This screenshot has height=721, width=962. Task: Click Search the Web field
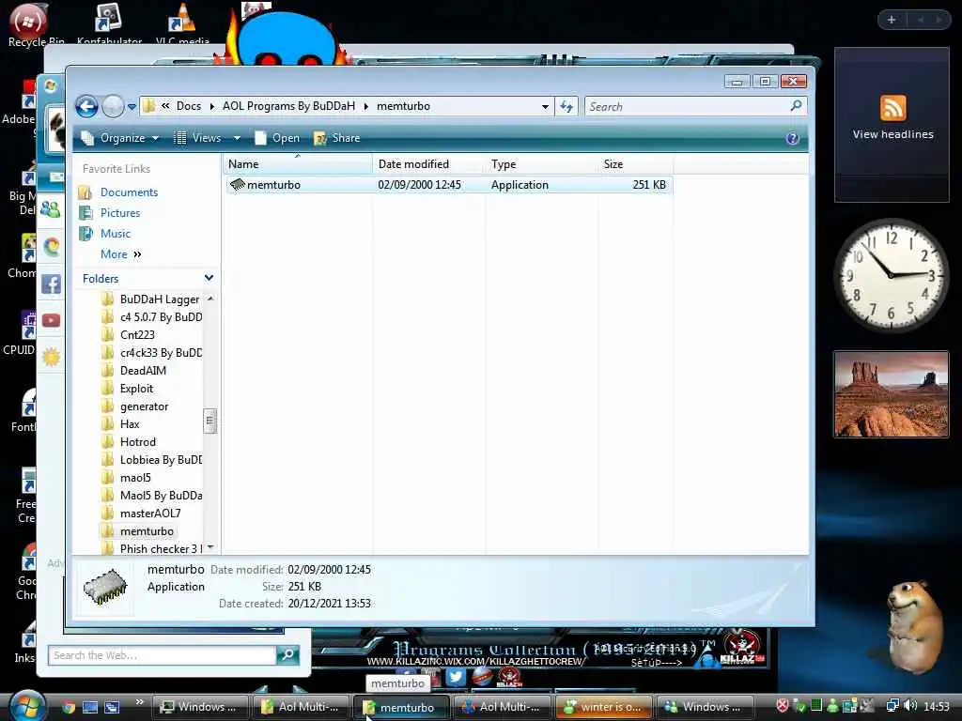pos(162,655)
